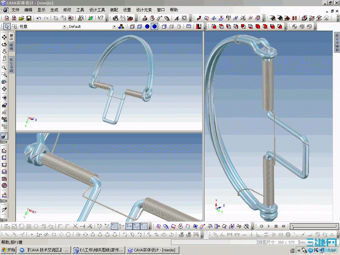The width and height of the screenshot is (340, 255).
Task: Open the Default configuration dropdown
Action: tap(114, 27)
